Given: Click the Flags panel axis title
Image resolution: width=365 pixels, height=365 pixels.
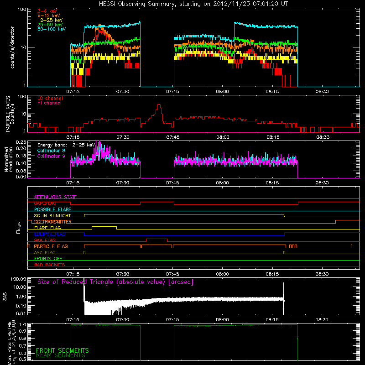Looking at the screenshot, I should [x=19, y=228].
